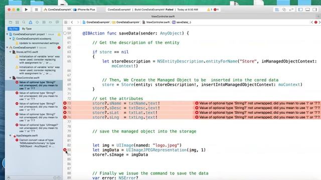321x180 pixels.
Task: Jump to the next issue arrow
Action: tap(319, 22)
